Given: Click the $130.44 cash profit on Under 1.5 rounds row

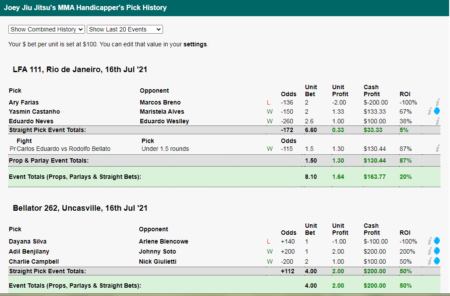Looking at the screenshot, I should [375, 149].
